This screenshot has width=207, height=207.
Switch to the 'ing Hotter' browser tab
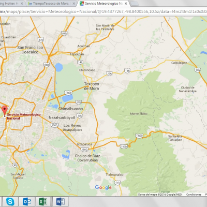pyautogui.click(x=12, y=4)
